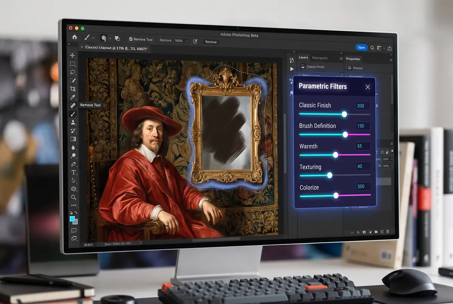Click the Warmth value field 55
This screenshot has width=453, height=304.
tap(363, 146)
